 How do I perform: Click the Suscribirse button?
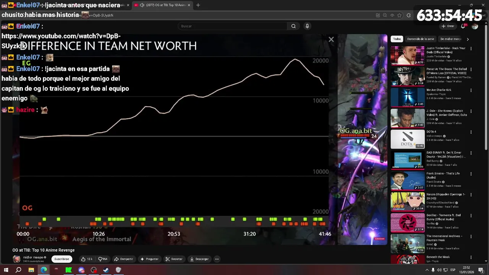[x=62, y=259]
